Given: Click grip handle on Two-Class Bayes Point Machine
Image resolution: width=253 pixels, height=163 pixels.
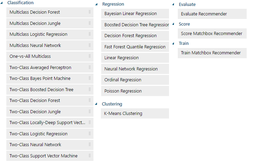Looking at the screenshot, I should 90,79.
